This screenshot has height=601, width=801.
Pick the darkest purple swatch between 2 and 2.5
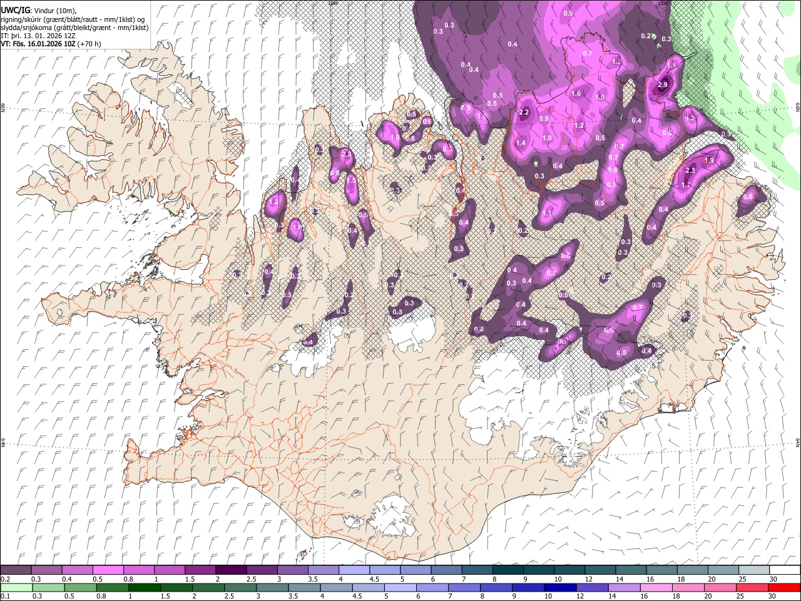pyautogui.click(x=231, y=570)
